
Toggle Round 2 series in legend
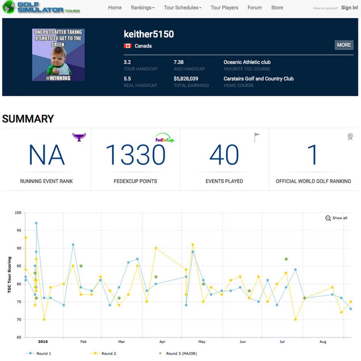(103, 353)
